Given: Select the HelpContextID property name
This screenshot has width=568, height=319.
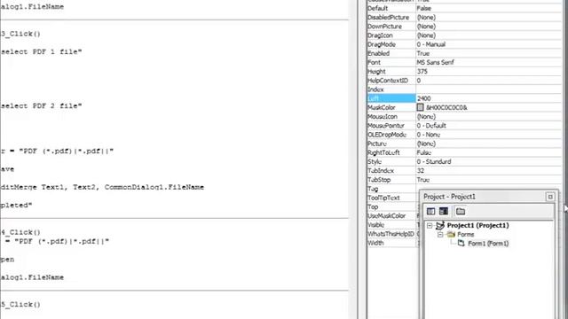Looking at the screenshot, I should coord(388,81).
